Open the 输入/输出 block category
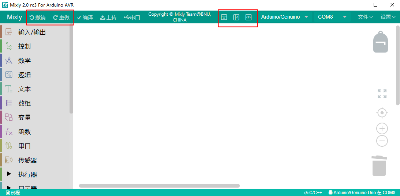This screenshot has width=400, height=196. coord(32,32)
